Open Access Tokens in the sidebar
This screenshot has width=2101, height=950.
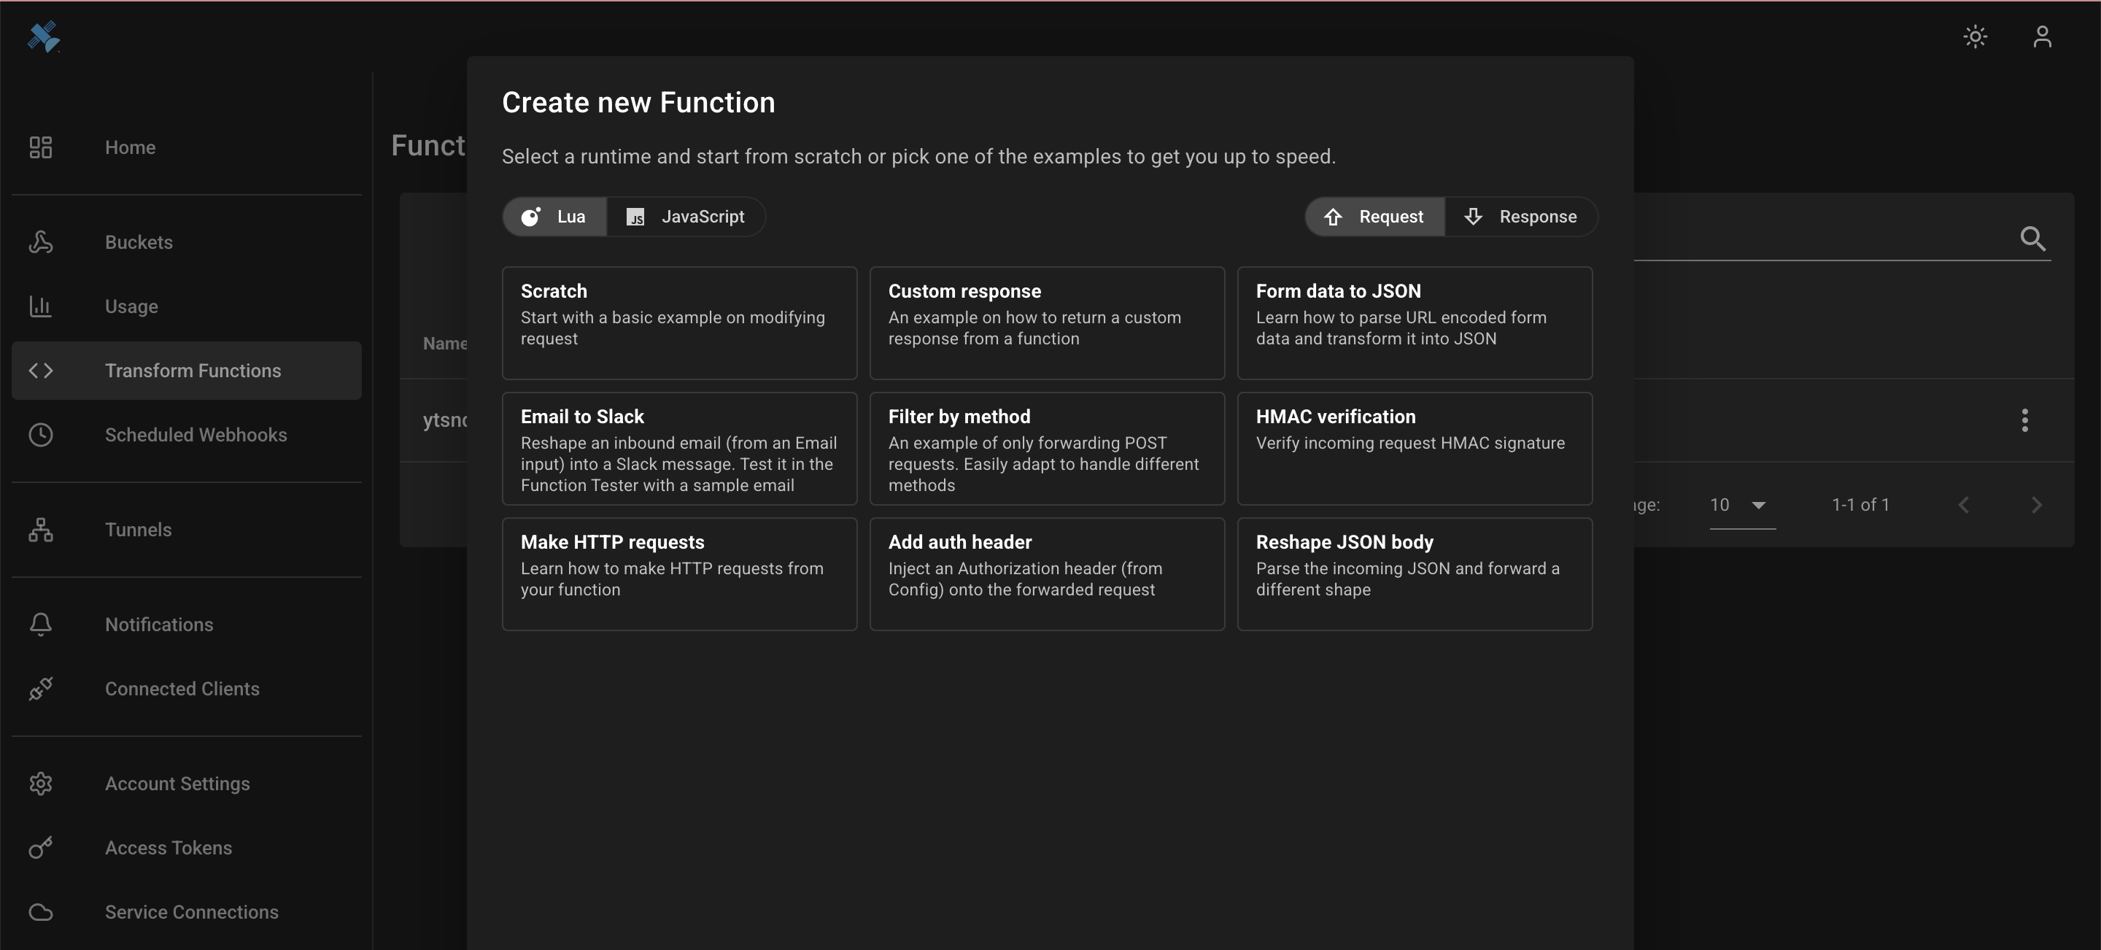187,847
